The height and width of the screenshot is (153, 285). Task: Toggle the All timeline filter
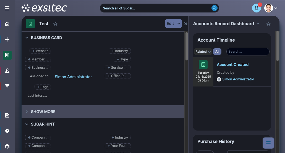click(217, 52)
